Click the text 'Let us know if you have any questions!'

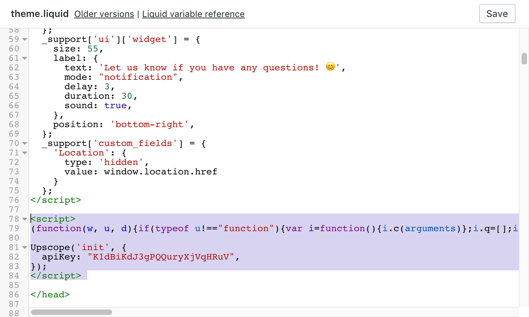point(209,68)
